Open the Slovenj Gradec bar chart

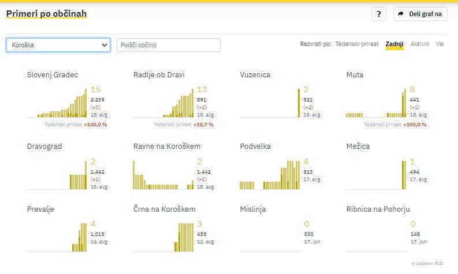click(x=57, y=104)
